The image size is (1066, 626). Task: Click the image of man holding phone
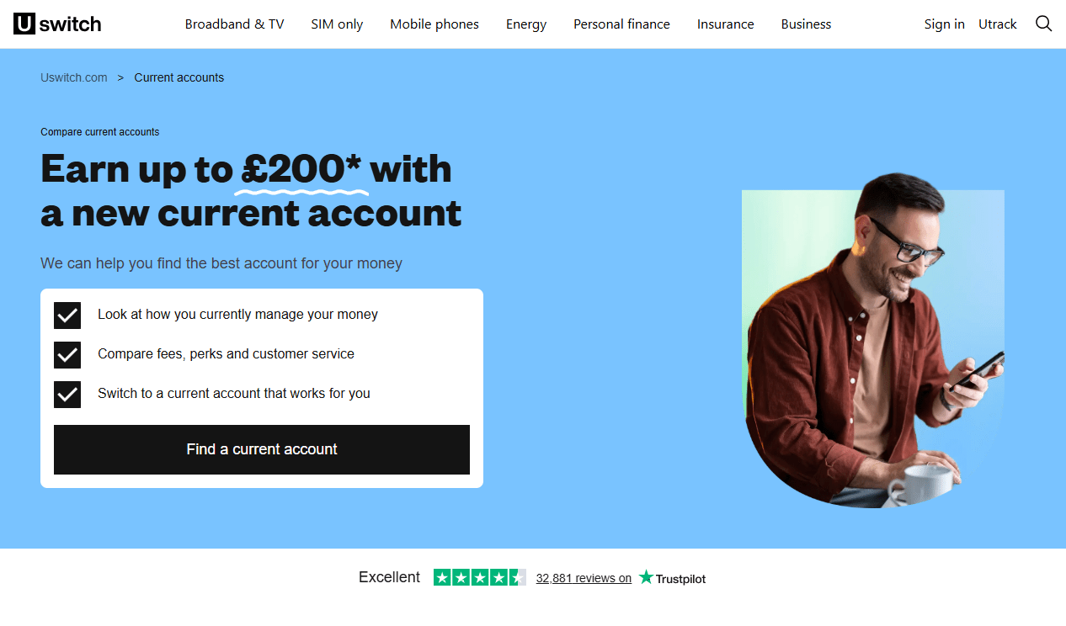tap(873, 340)
